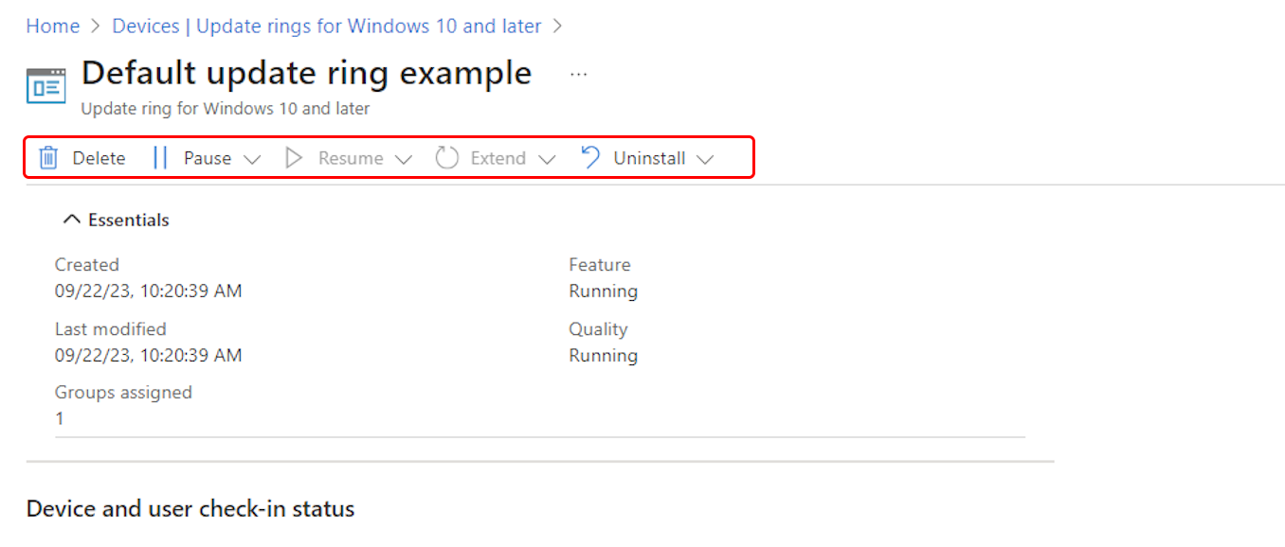Click the Delete button label

coord(99,158)
